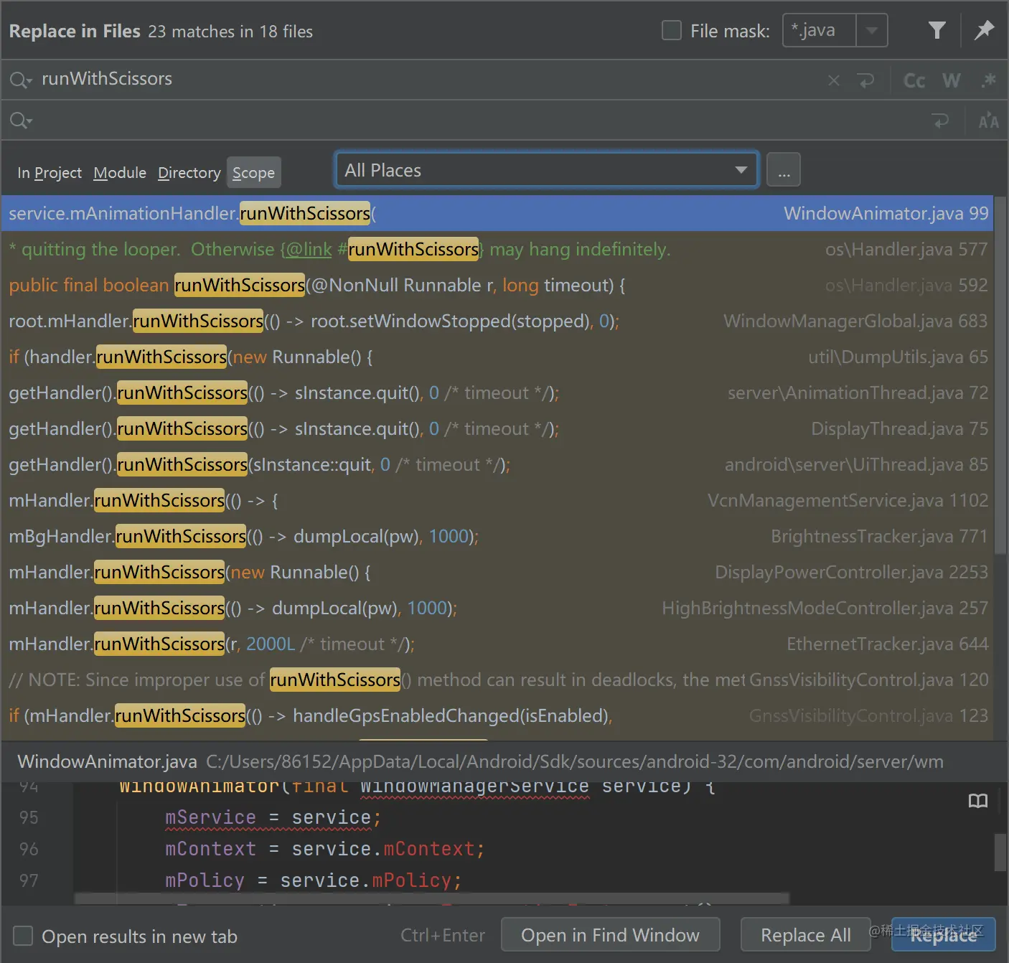The height and width of the screenshot is (963, 1009).
Task: Click the code preview horizontal scrollbar
Action: click(x=432, y=898)
